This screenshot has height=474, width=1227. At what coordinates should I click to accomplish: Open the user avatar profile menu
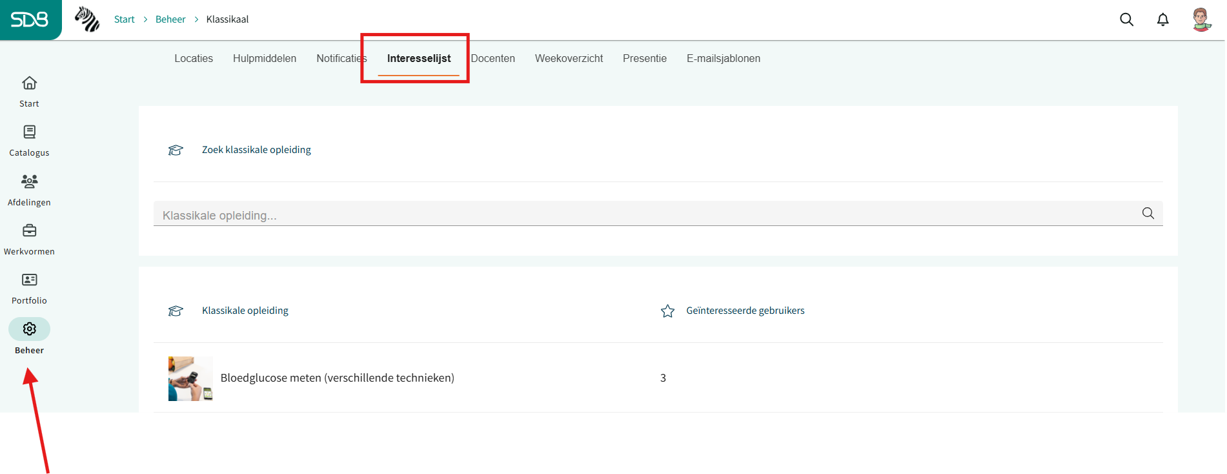(x=1201, y=19)
